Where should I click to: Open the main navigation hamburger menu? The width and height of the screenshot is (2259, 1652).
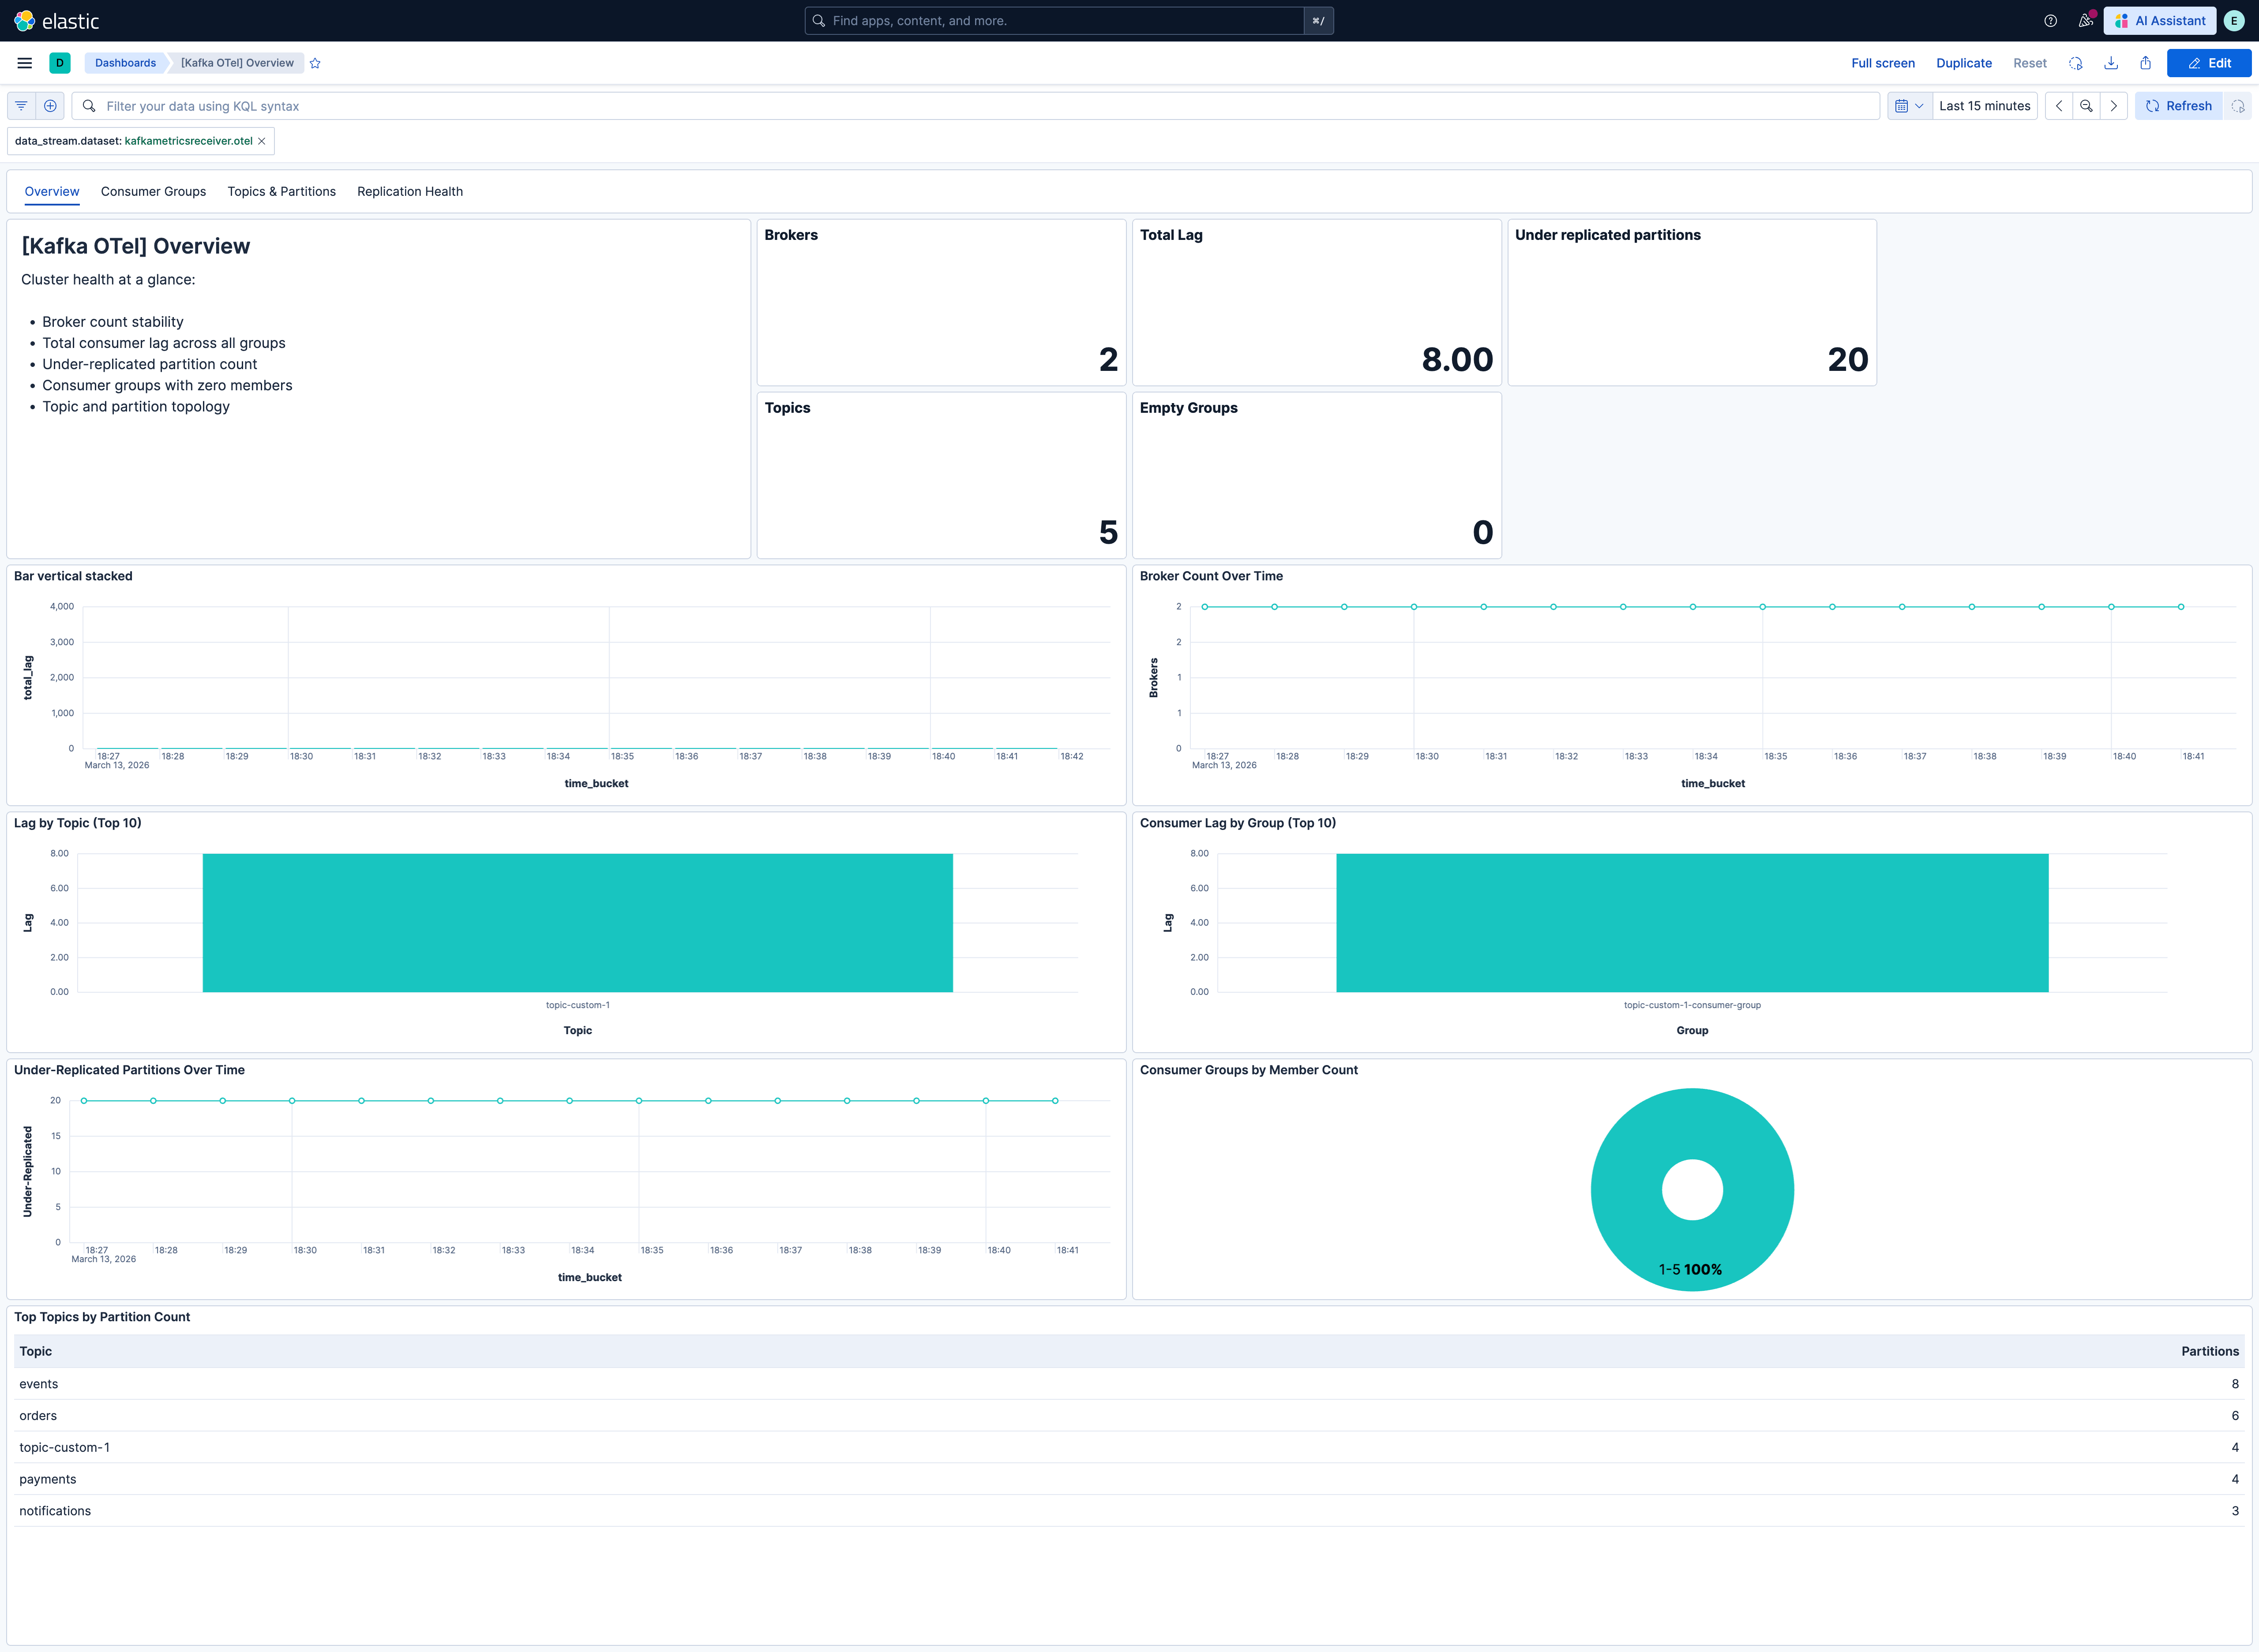[x=24, y=63]
